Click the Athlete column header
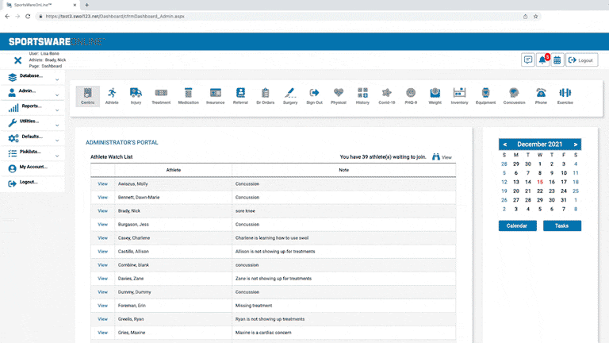This screenshot has width=609, height=343. pos(174,170)
